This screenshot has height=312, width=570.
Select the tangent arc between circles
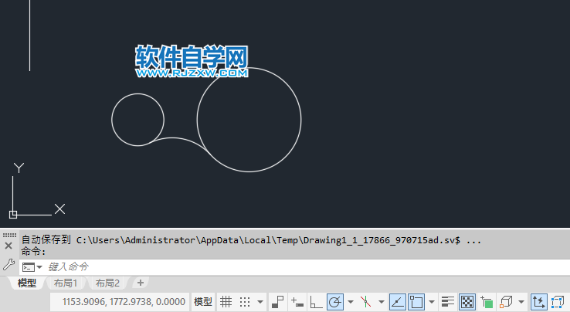pos(174,137)
